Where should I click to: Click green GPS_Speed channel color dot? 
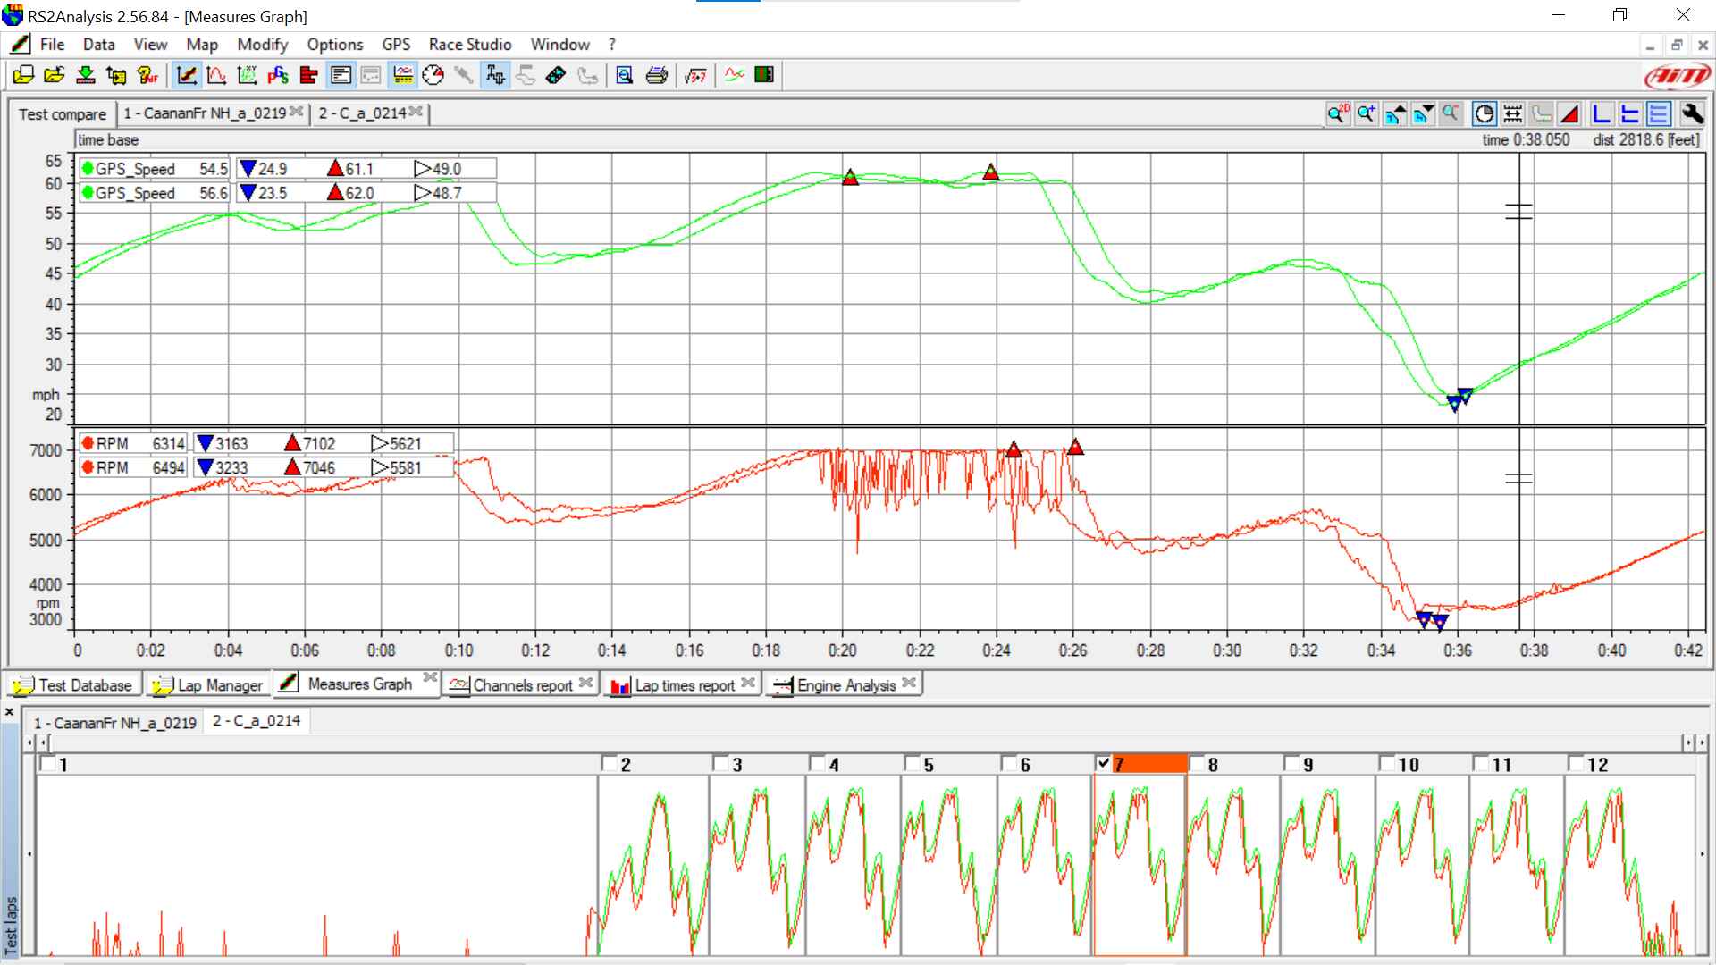[88, 169]
